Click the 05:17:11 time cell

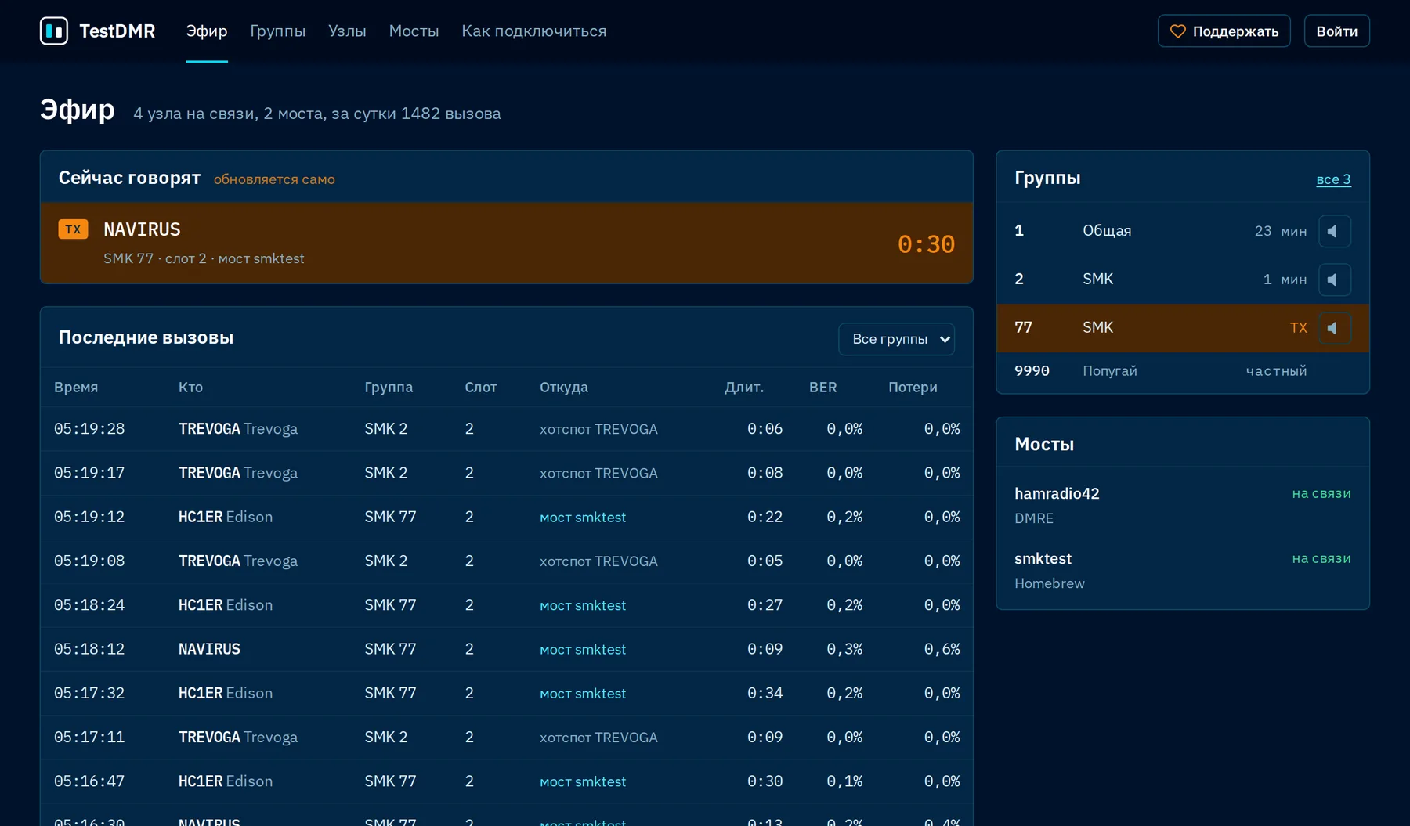(89, 738)
